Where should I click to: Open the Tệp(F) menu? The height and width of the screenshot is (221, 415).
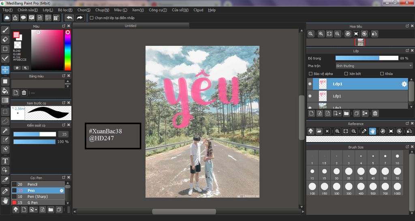point(7,10)
